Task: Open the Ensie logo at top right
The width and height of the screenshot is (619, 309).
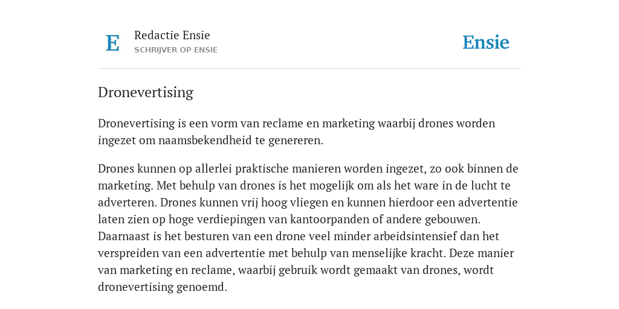Action: pos(486,42)
